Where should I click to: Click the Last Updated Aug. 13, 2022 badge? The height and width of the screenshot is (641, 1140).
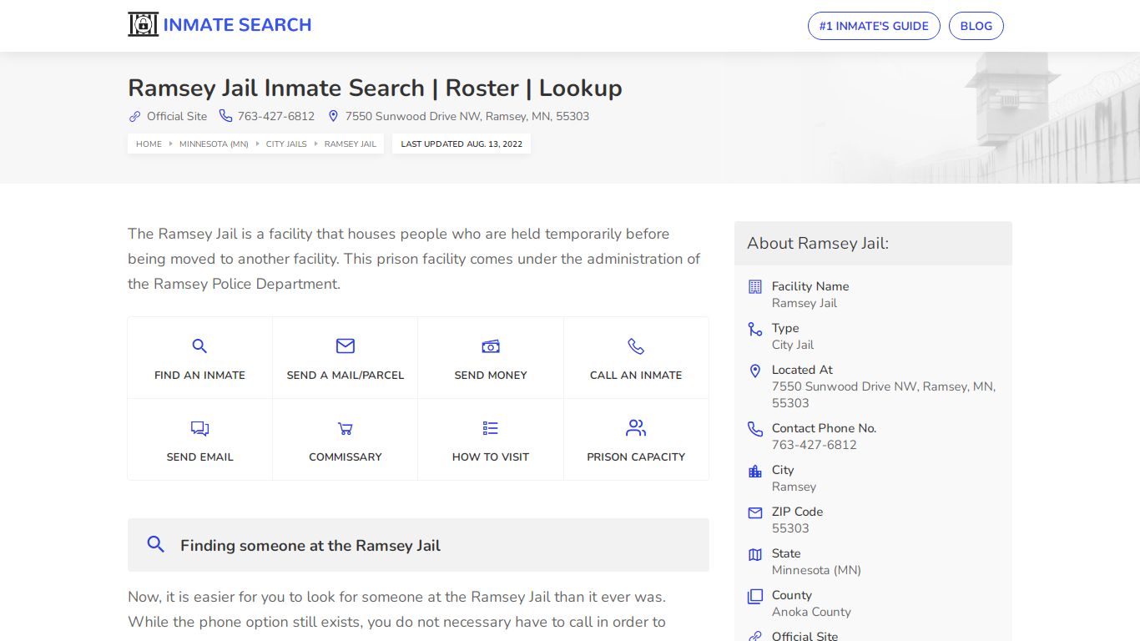click(x=462, y=144)
